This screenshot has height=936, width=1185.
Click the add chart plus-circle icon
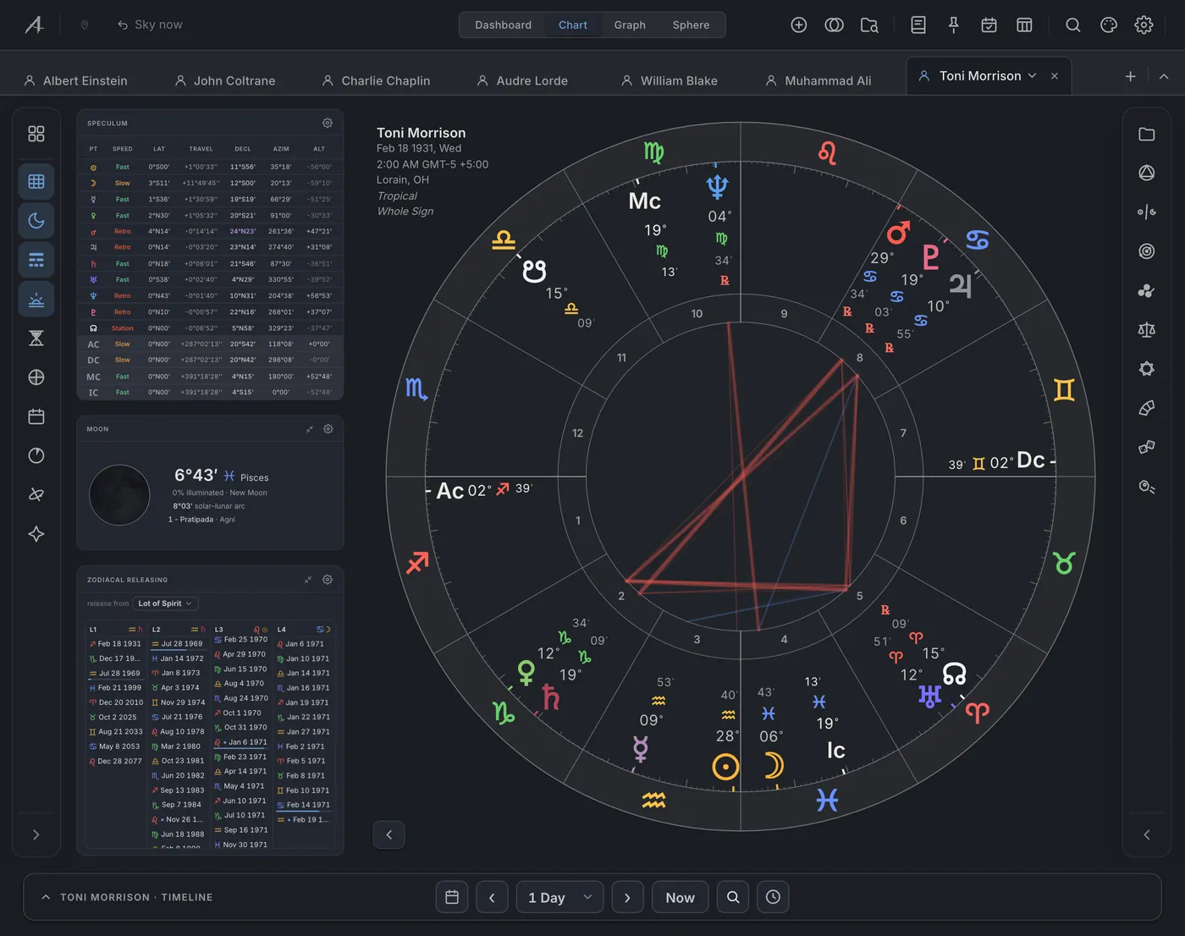click(798, 25)
